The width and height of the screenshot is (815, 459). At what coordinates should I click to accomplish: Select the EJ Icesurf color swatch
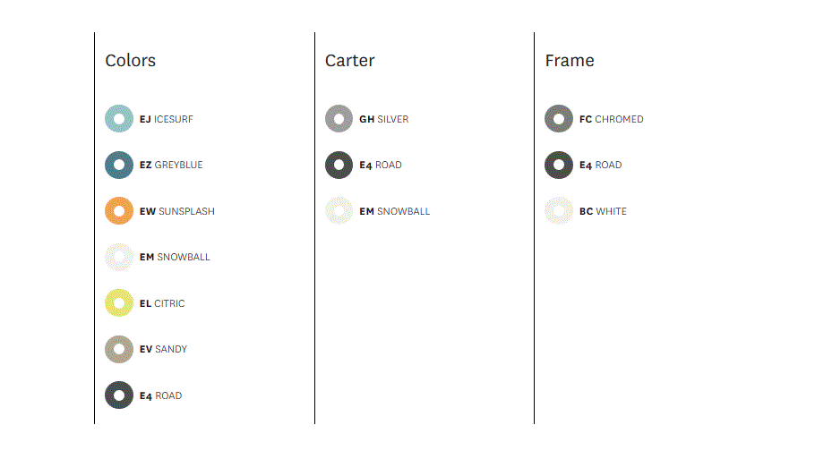(119, 119)
